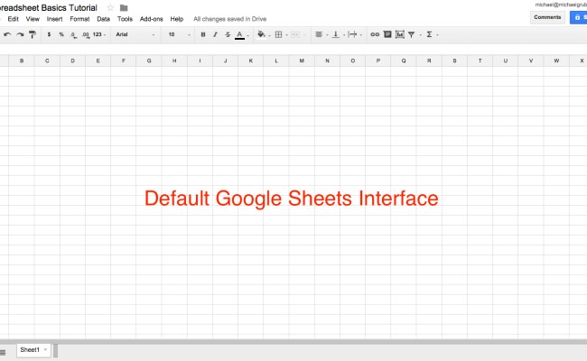Toggle strikethrough formatting
The image size is (587, 361).
tap(228, 34)
